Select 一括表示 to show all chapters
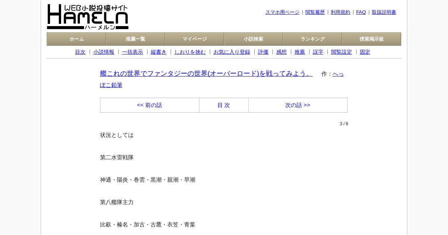Viewport: 448px width, 235px height. pos(133,52)
